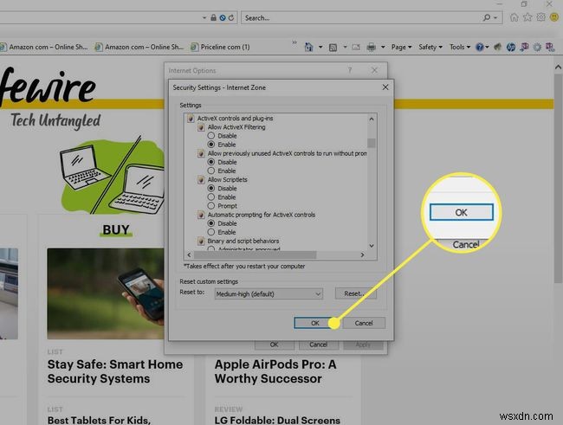Select Enable under Allow ActiveX Filtering
Screen dimensions: 563x425
[211, 145]
